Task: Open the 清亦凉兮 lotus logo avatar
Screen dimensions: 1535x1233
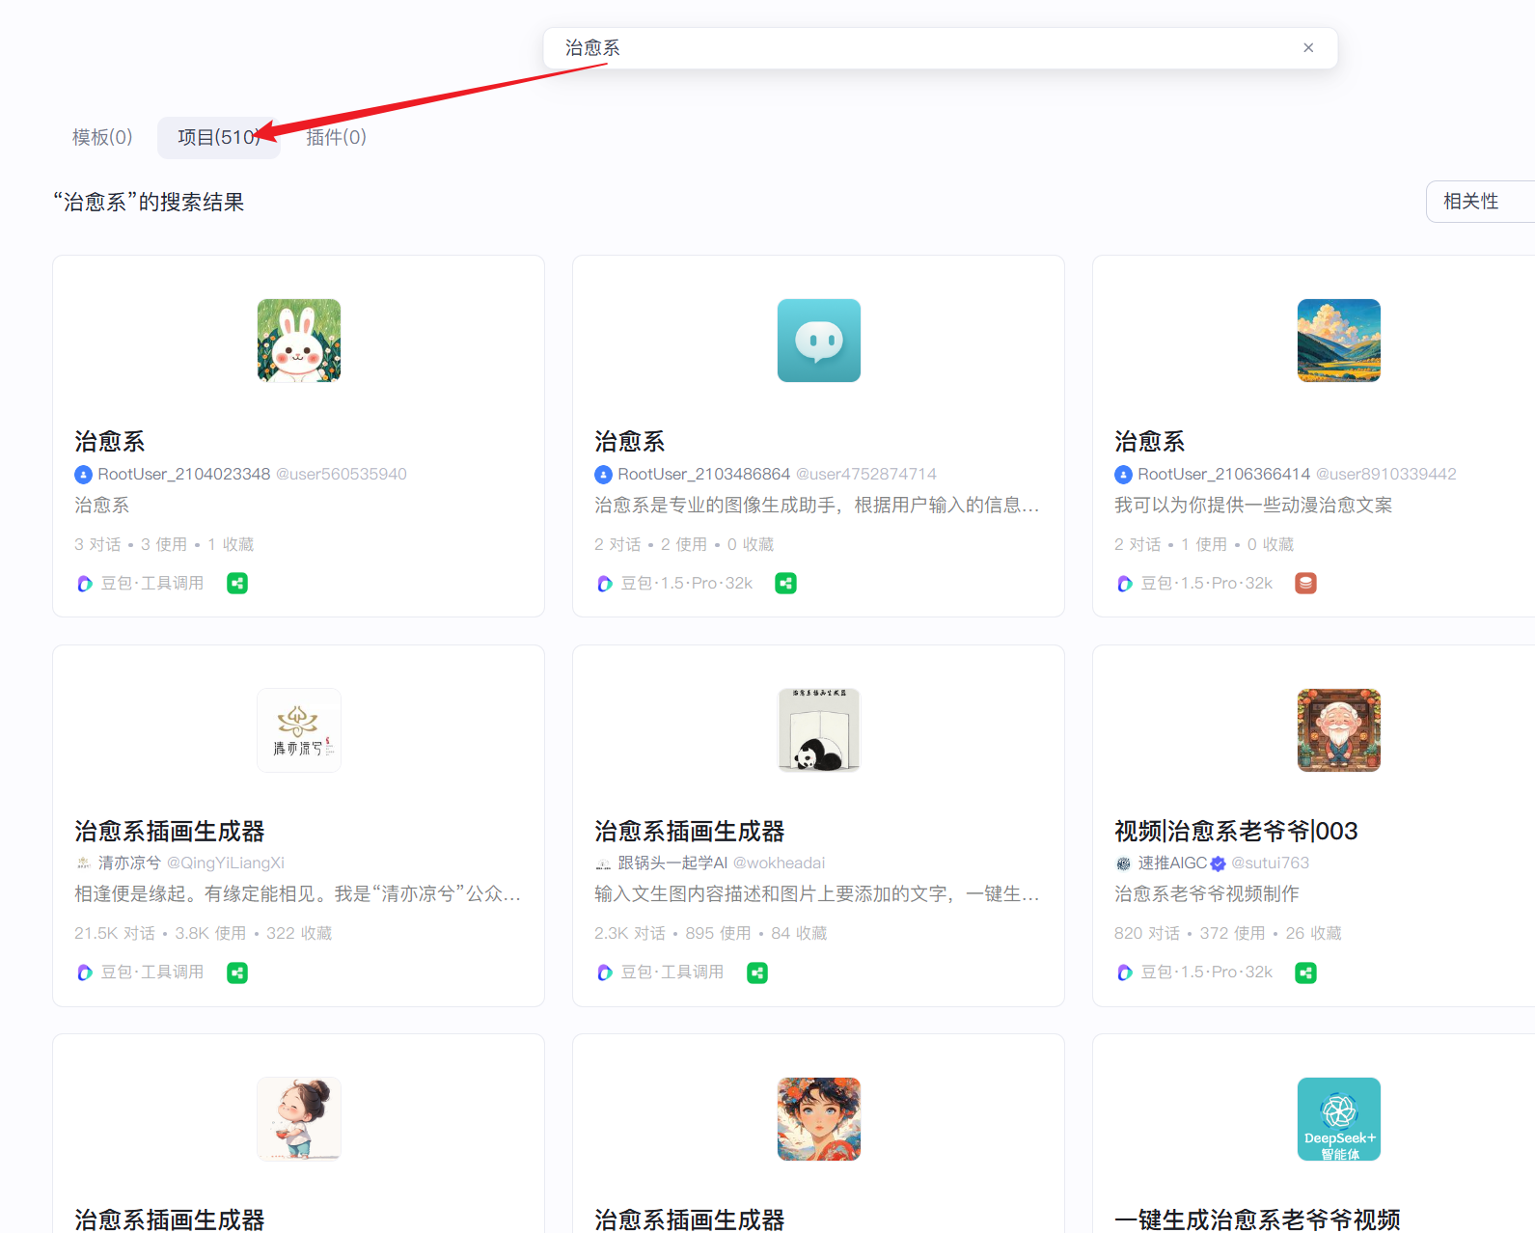Action: click(x=299, y=730)
